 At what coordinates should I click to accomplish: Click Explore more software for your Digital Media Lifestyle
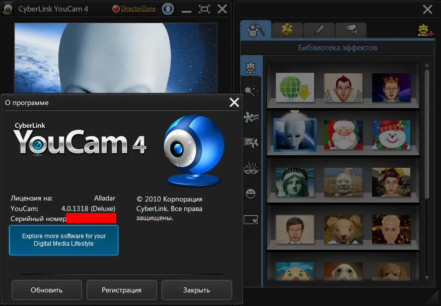(63, 240)
